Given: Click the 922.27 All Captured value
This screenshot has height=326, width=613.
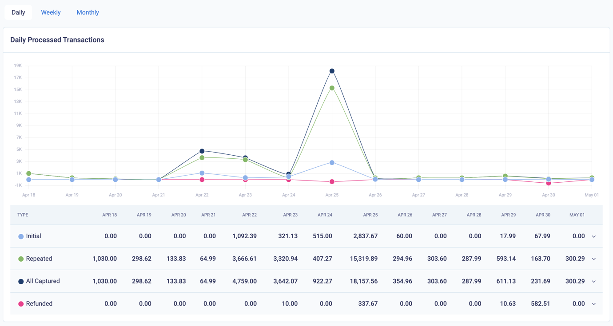Looking at the screenshot, I should tap(322, 281).
